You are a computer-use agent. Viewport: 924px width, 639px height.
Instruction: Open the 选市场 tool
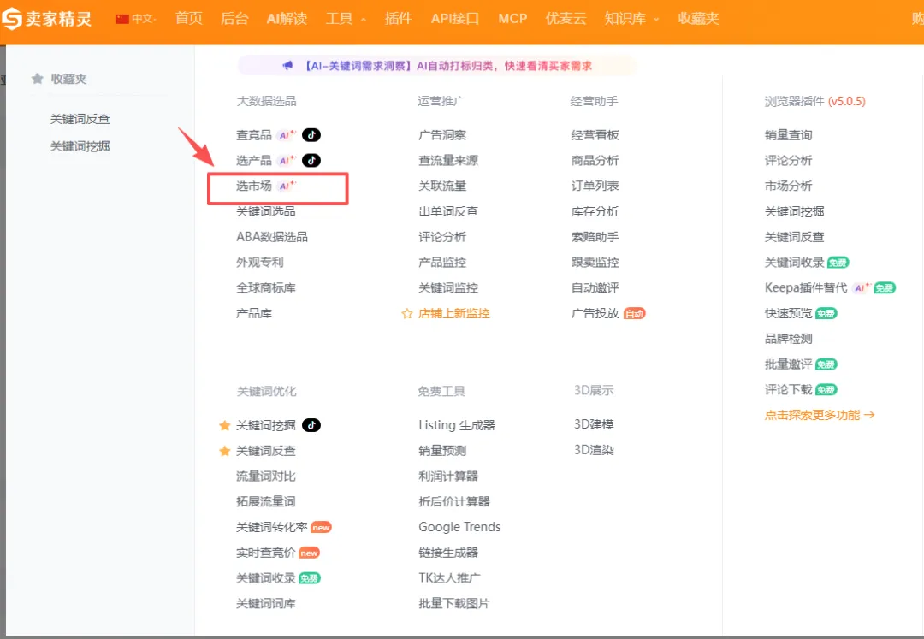pyautogui.click(x=253, y=186)
